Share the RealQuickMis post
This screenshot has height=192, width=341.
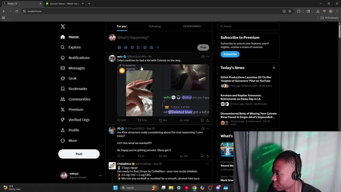click(x=208, y=120)
